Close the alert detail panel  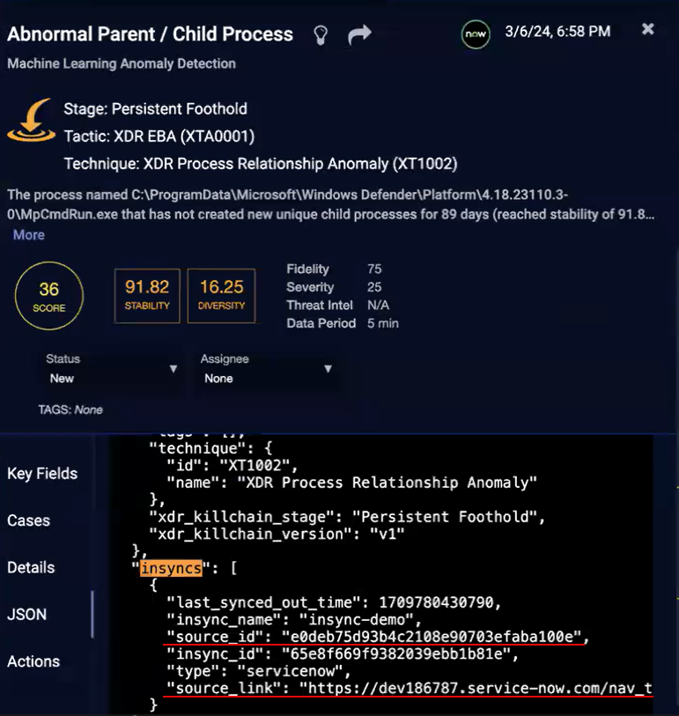(648, 29)
